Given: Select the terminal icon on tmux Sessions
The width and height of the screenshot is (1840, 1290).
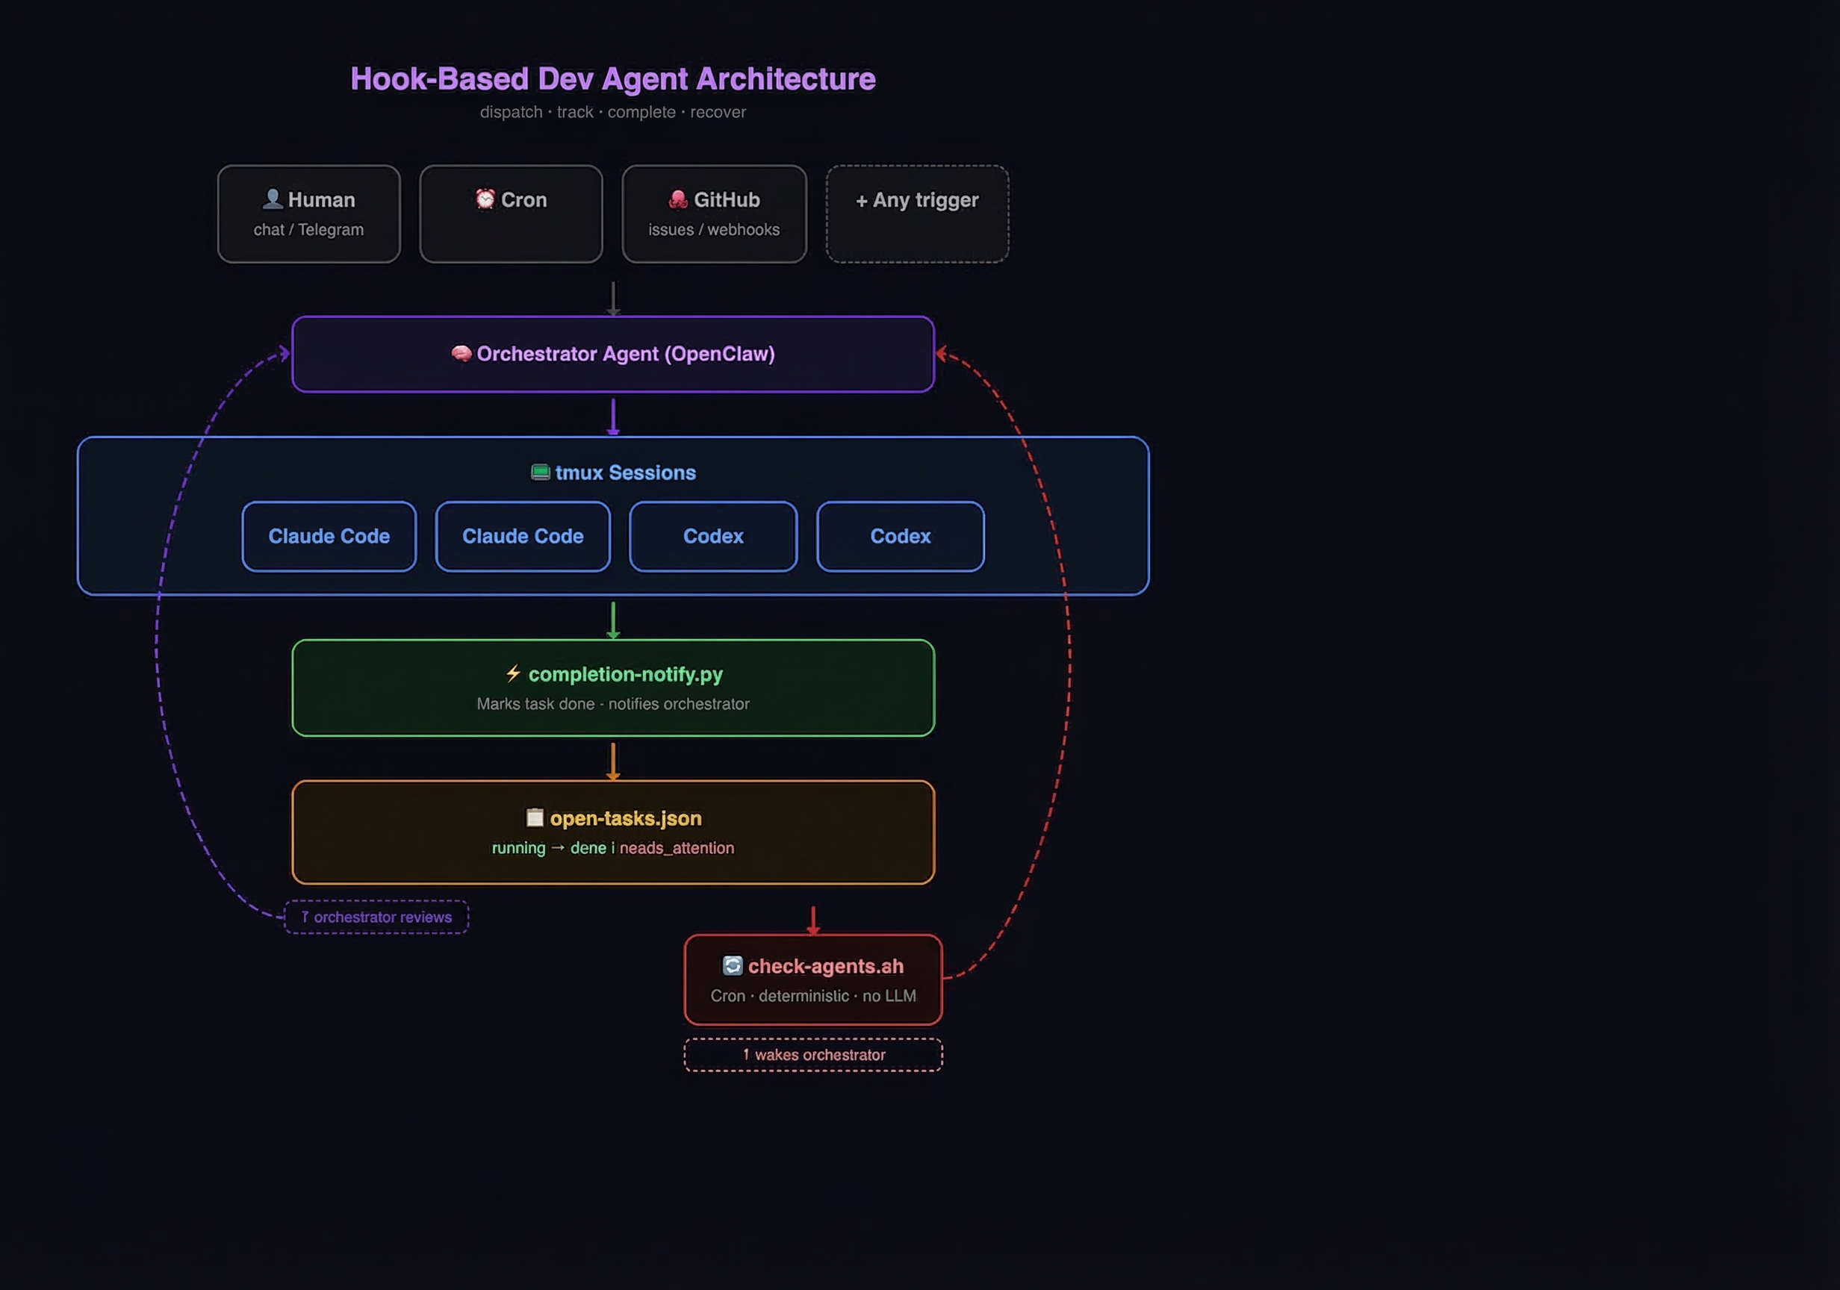Looking at the screenshot, I should [x=539, y=472].
